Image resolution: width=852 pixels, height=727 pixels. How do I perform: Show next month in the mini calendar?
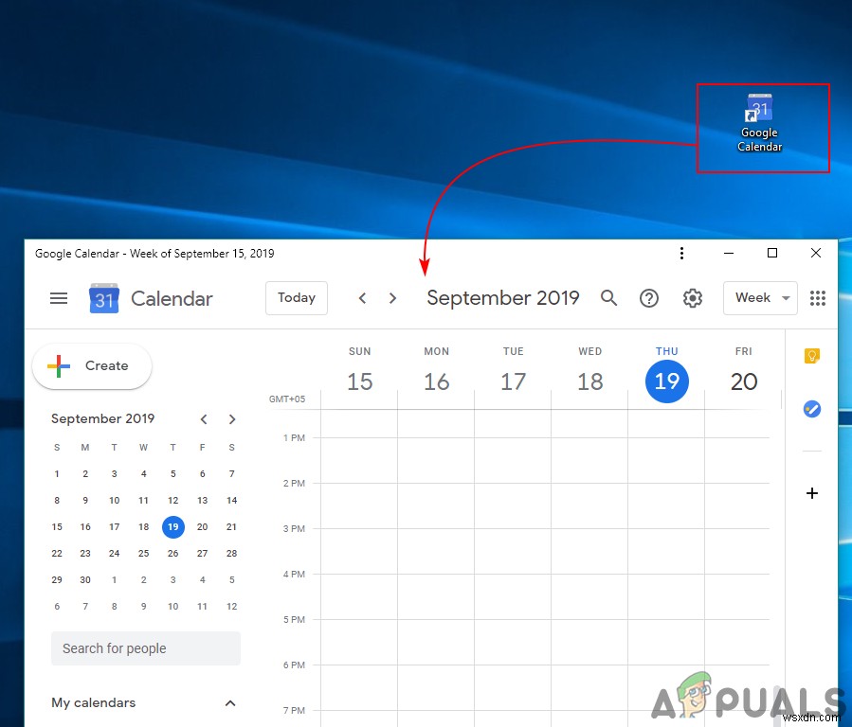232,418
